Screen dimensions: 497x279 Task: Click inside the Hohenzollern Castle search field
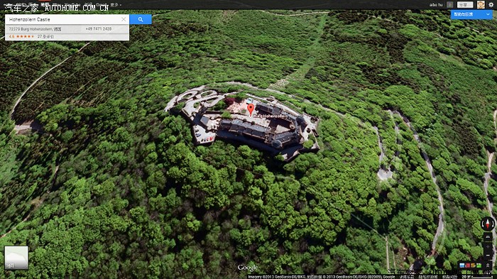tap(63, 19)
